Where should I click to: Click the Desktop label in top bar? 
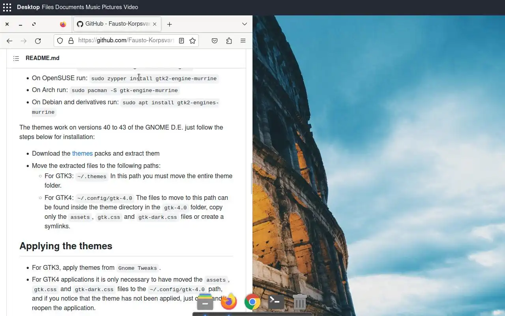tap(28, 7)
